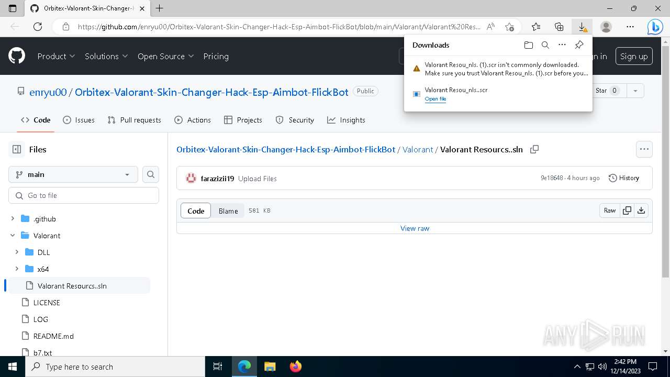
Task: Select Blame view toggle
Action: click(x=228, y=210)
